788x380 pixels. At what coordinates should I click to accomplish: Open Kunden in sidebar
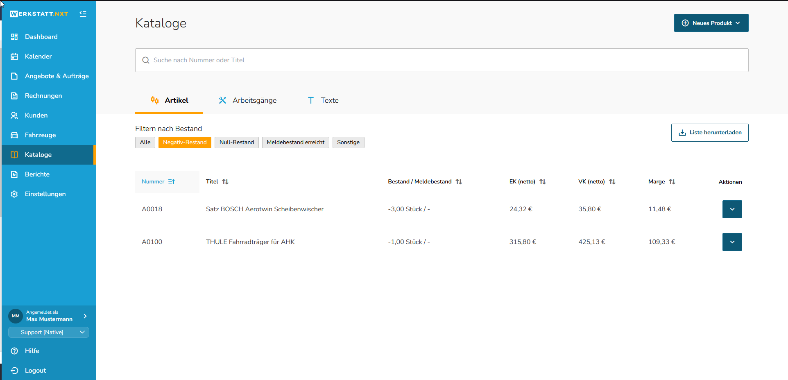[x=49, y=115]
